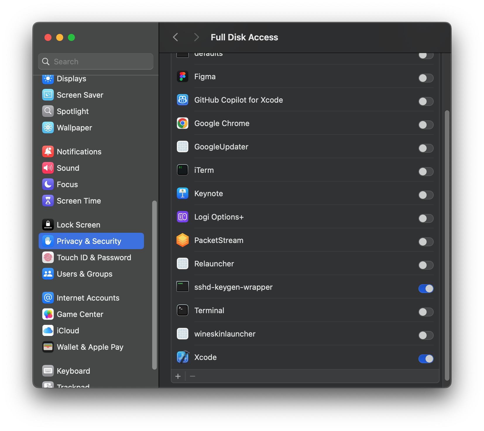
Task: Click the Sound speaker icon
Action: (48, 168)
